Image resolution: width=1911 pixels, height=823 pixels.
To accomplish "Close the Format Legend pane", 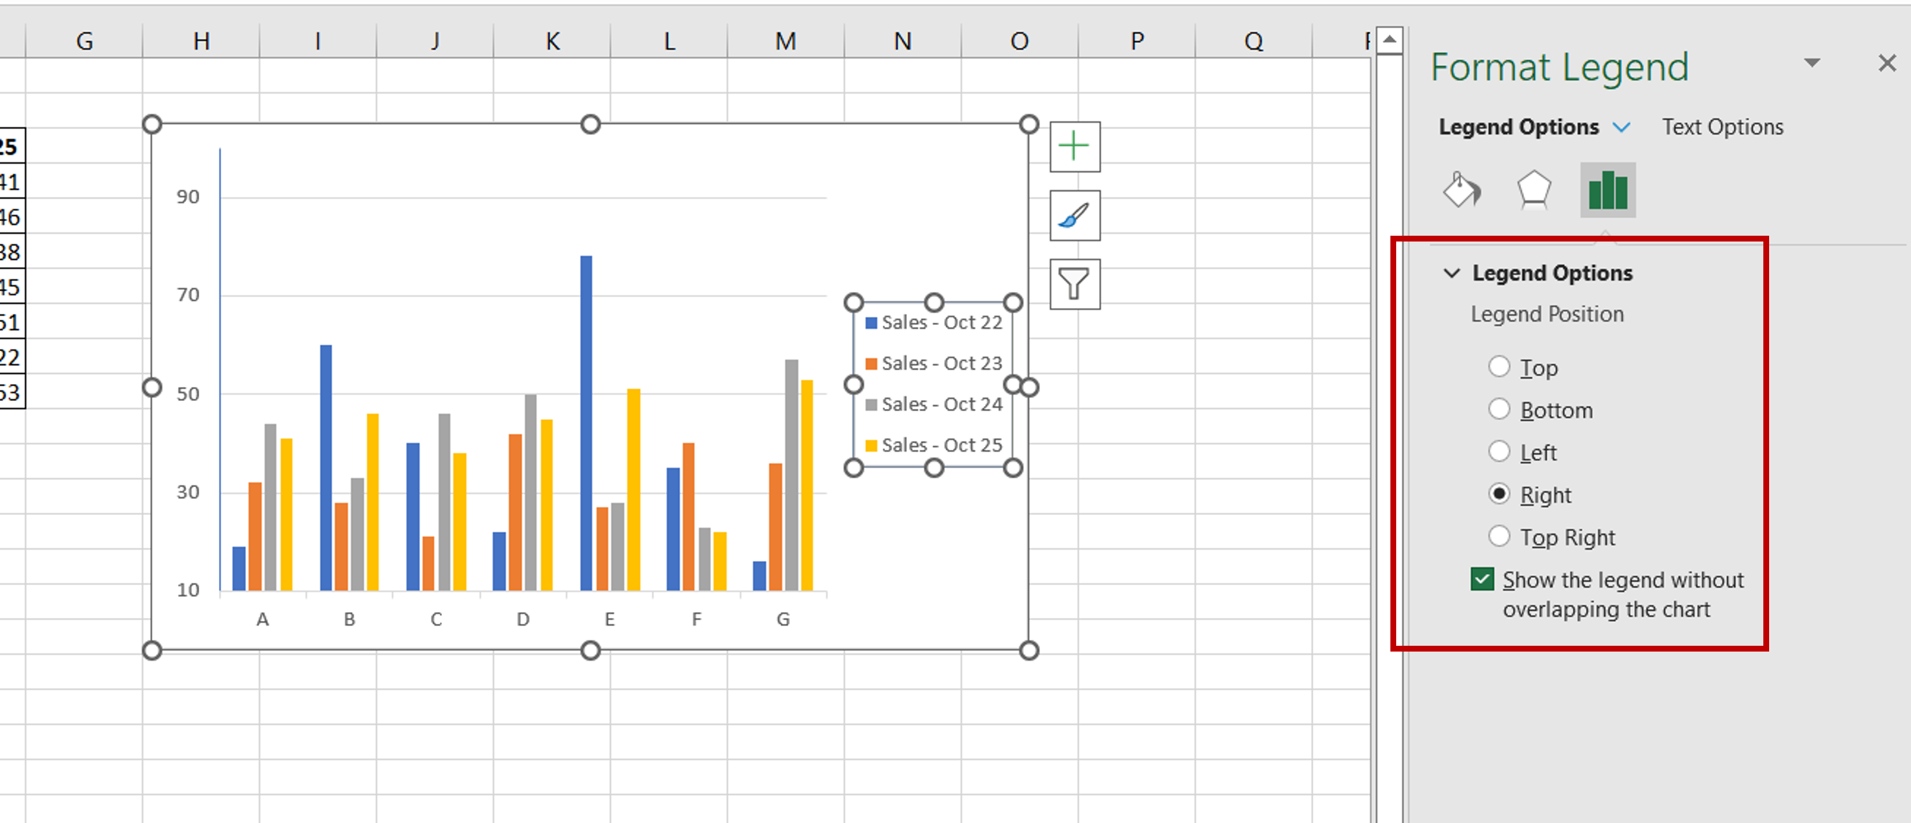I will pyautogui.click(x=1887, y=63).
